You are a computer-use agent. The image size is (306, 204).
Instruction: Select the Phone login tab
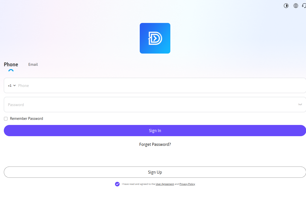(x=11, y=65)
